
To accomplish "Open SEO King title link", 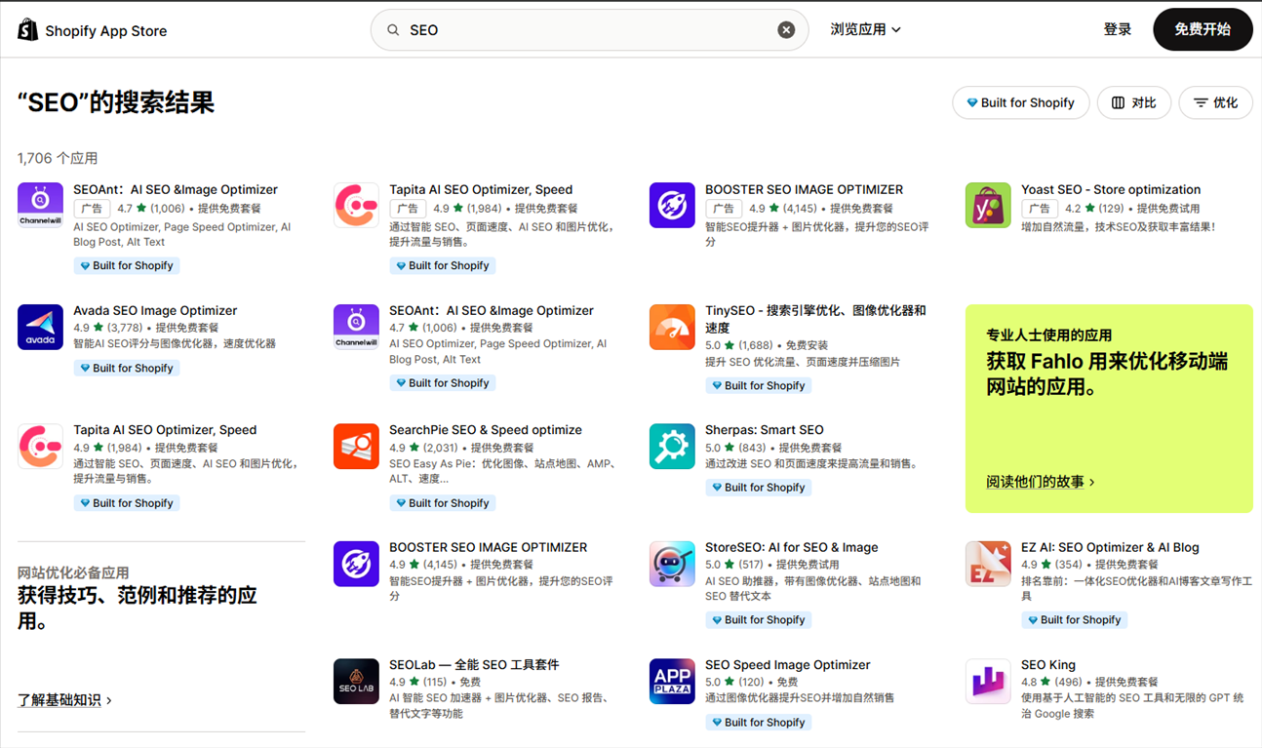I will 1048,665.
